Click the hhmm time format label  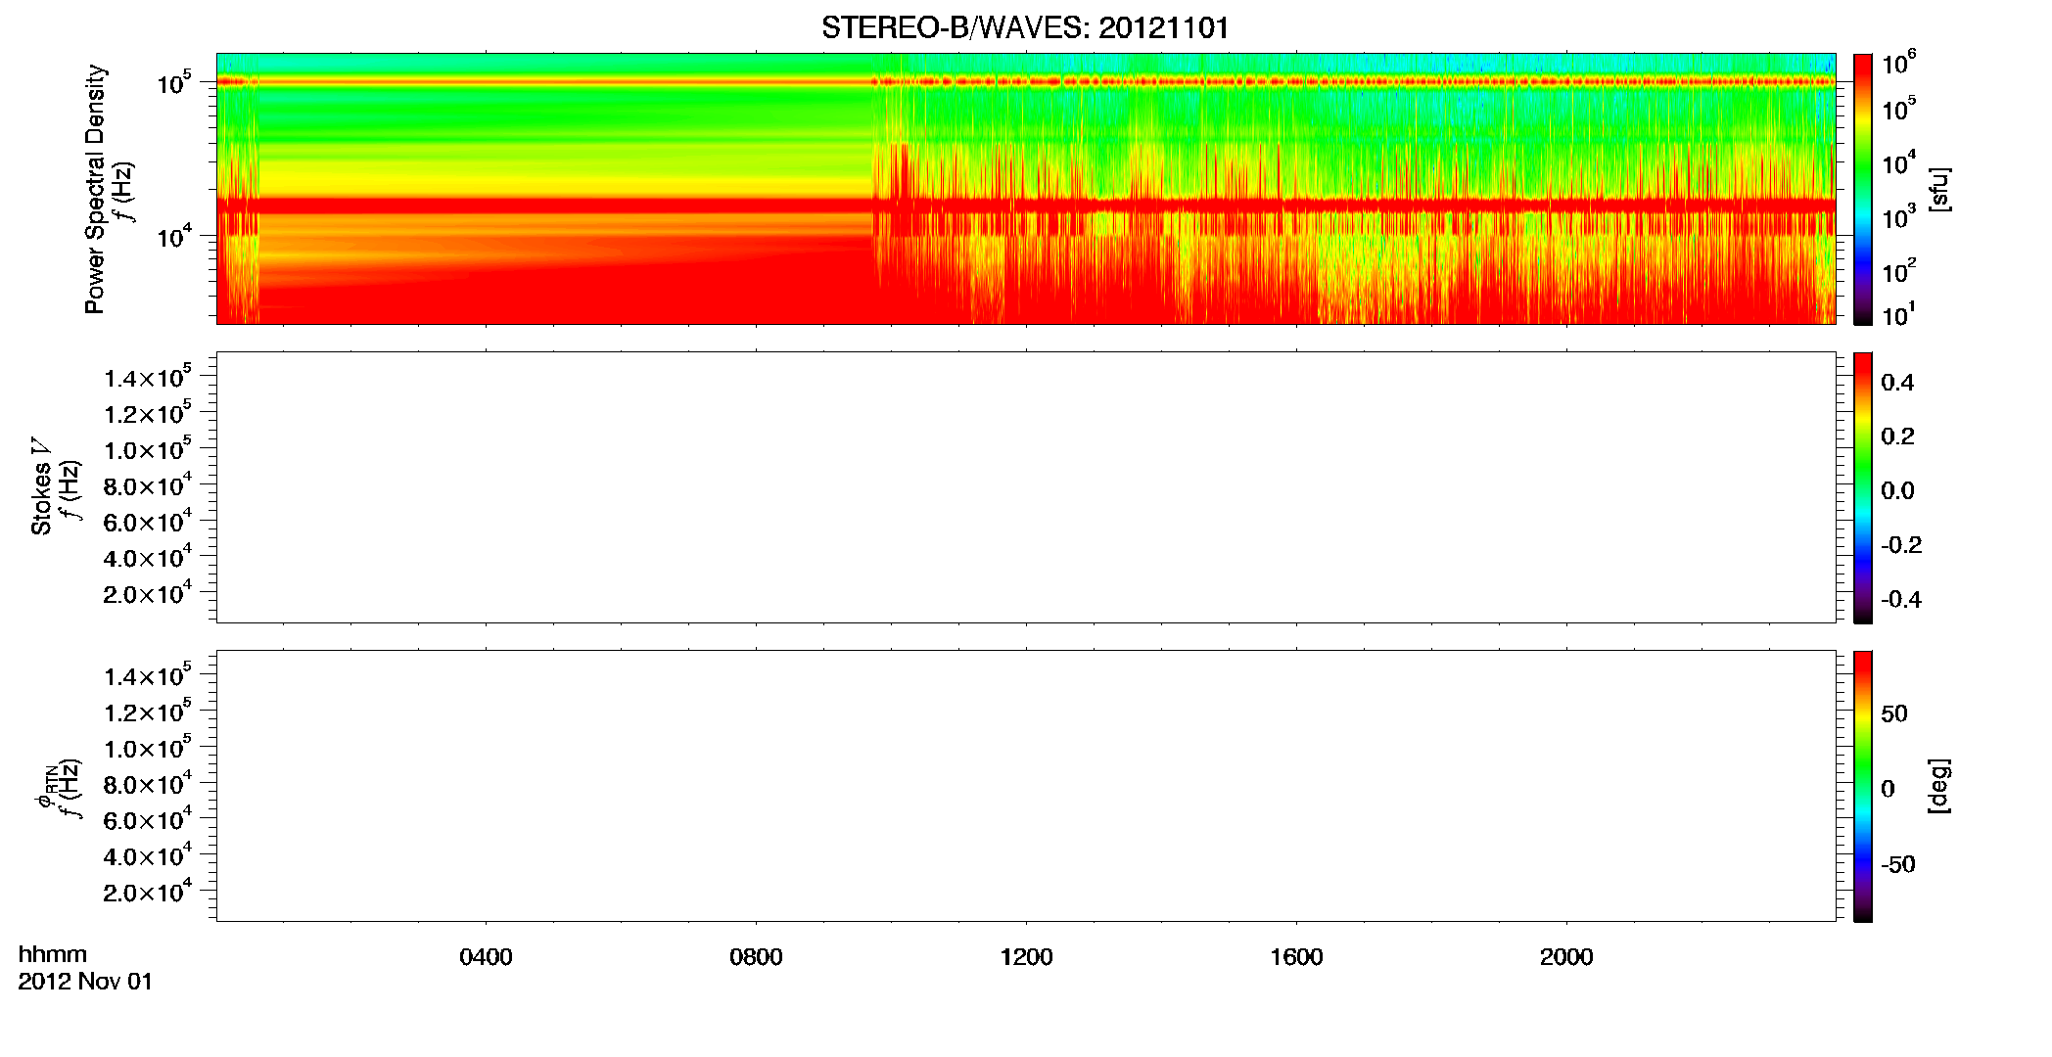click(53, 954)
